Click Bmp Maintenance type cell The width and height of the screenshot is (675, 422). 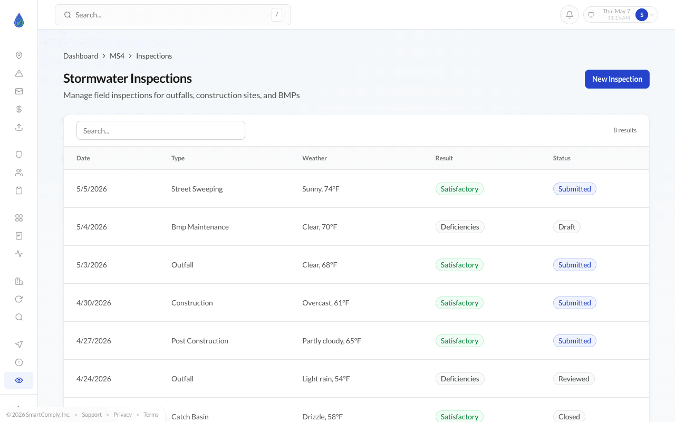(200, 227)
